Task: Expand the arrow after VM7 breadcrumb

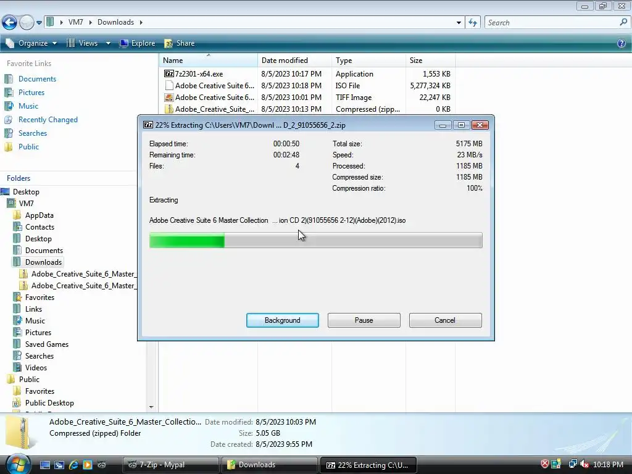Action: click(x=90, y=22)
